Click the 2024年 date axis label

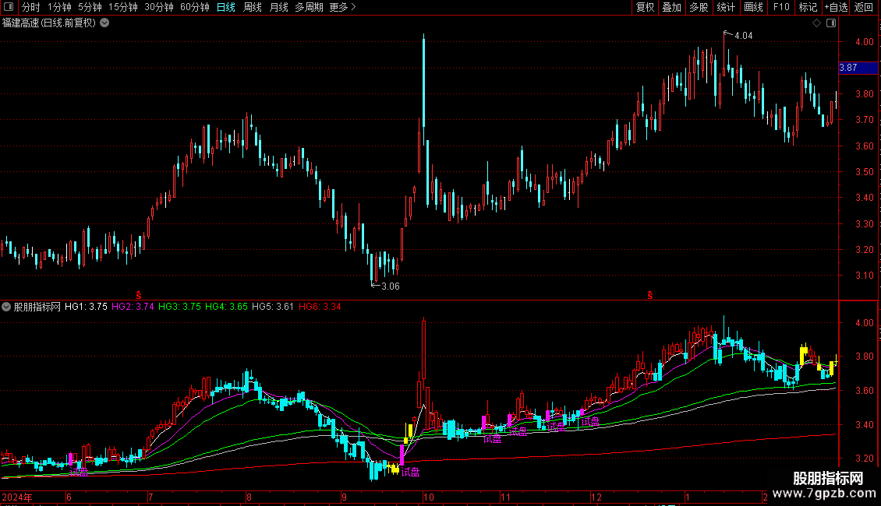17,497
